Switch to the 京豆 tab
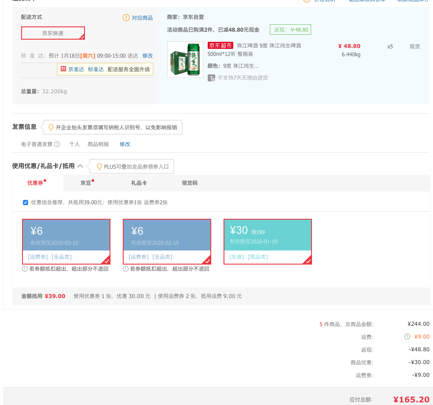 (x=86, y=183)
